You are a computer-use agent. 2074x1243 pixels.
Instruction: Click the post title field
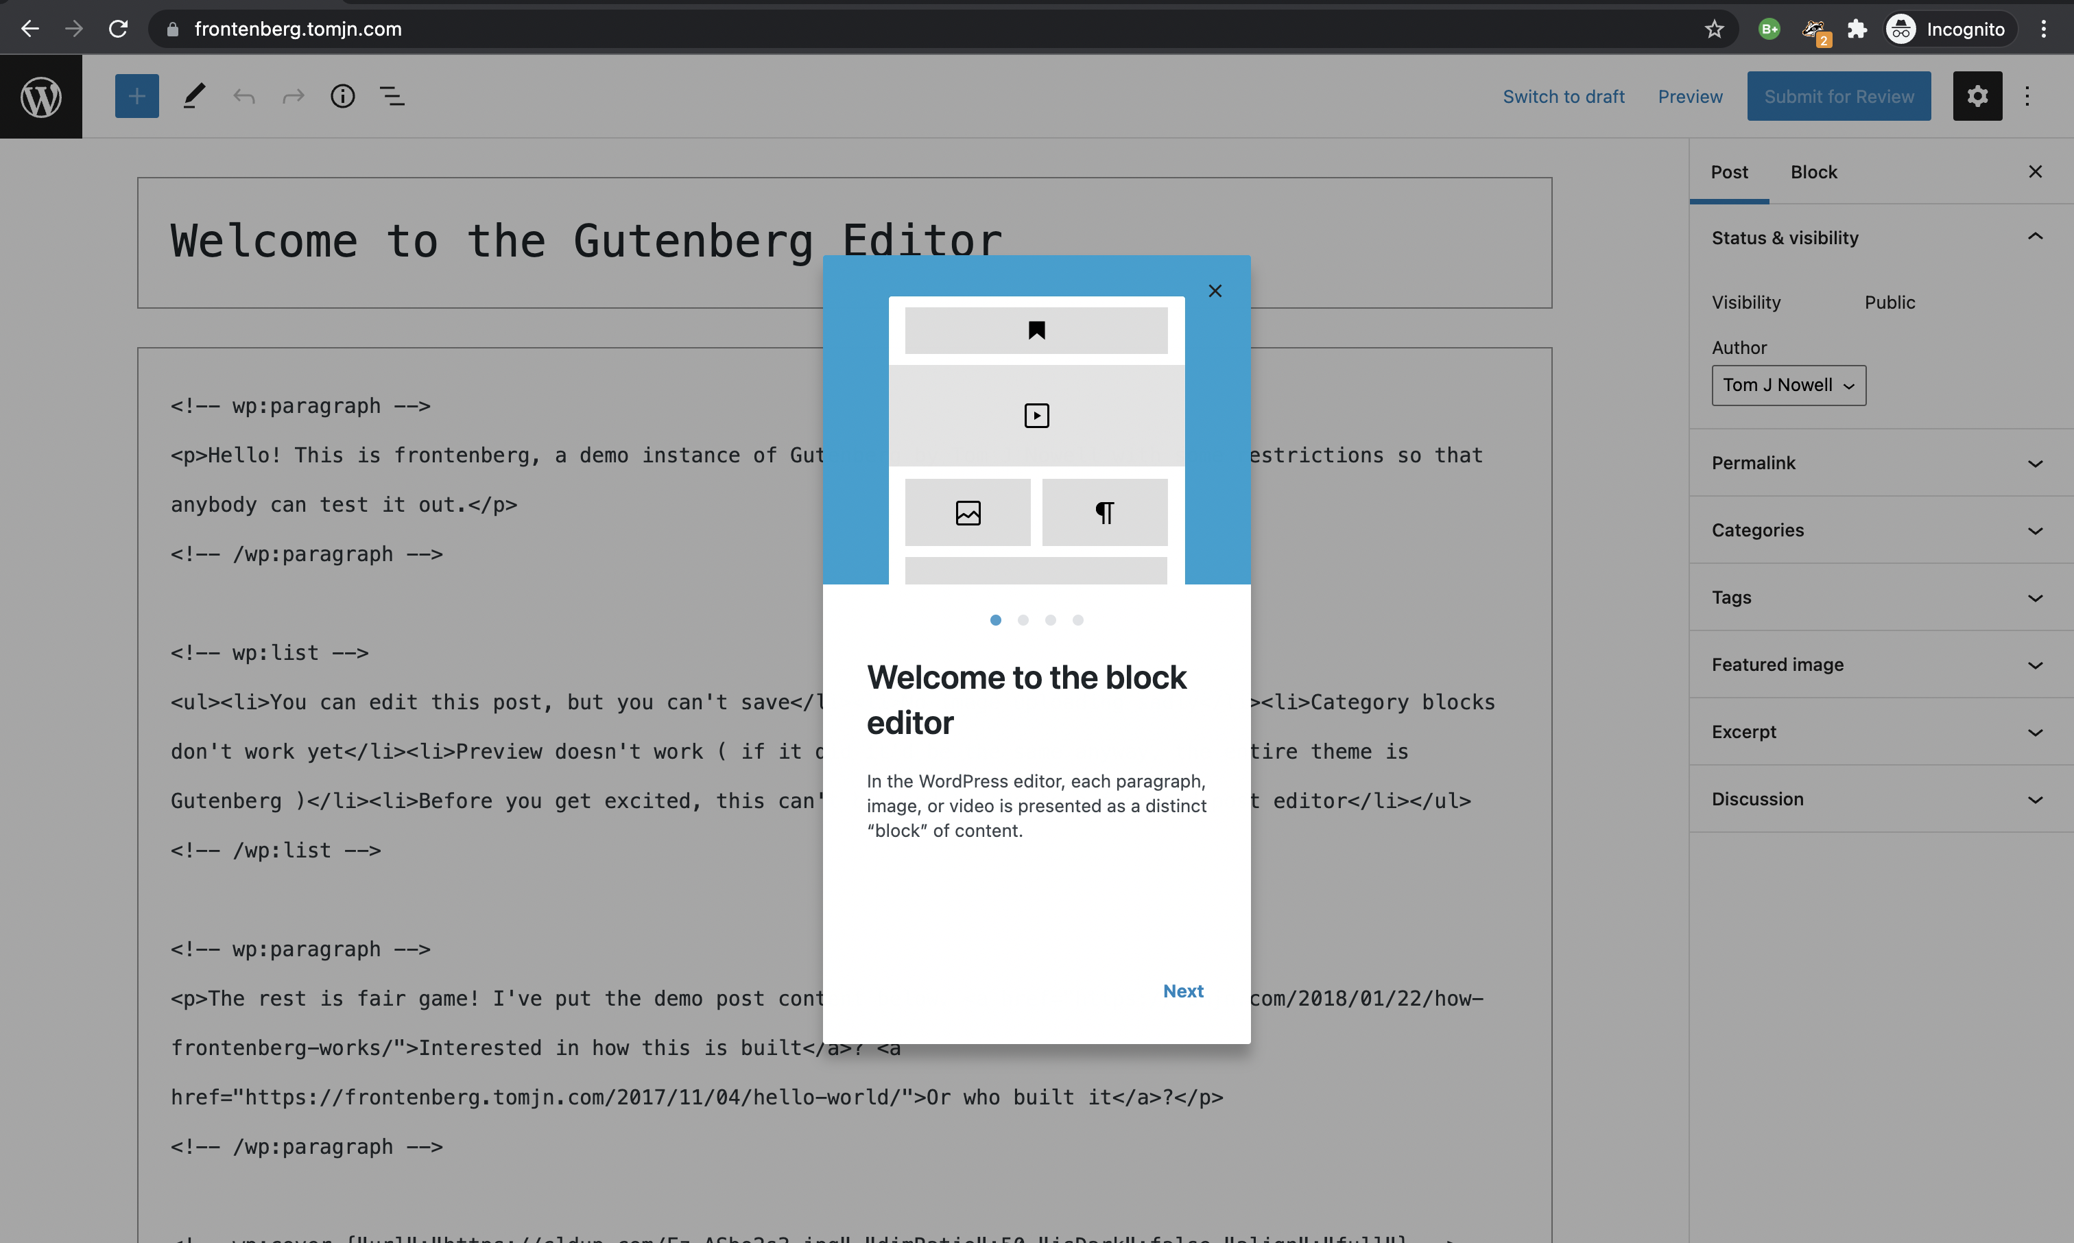click(x=844, y=242)
